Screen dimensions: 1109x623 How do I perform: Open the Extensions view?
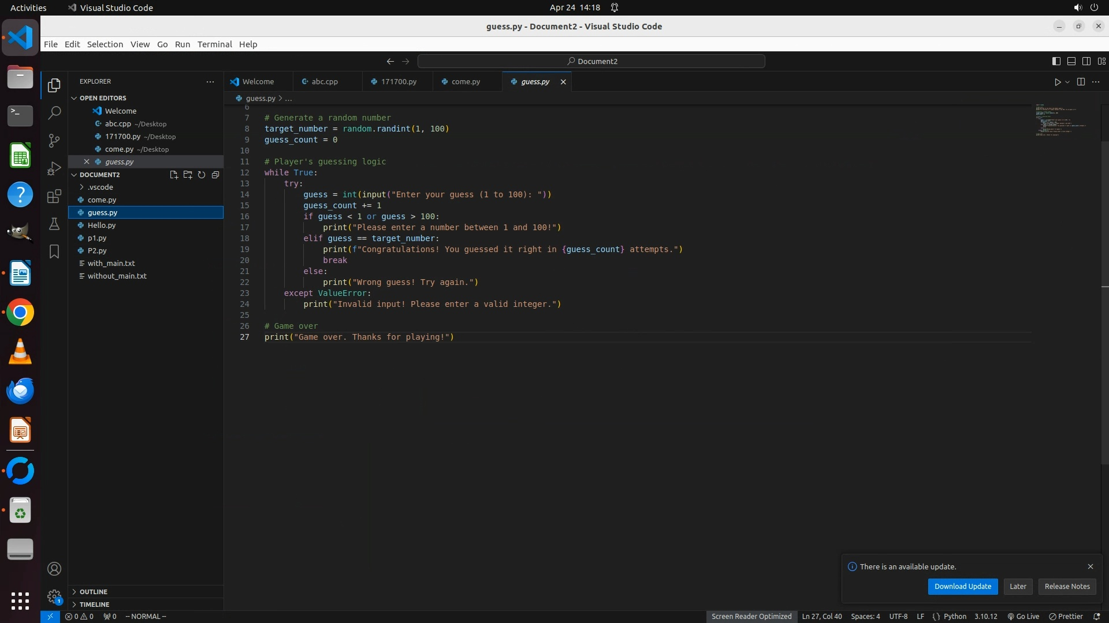pyautogui.click(x=54, y=196)
